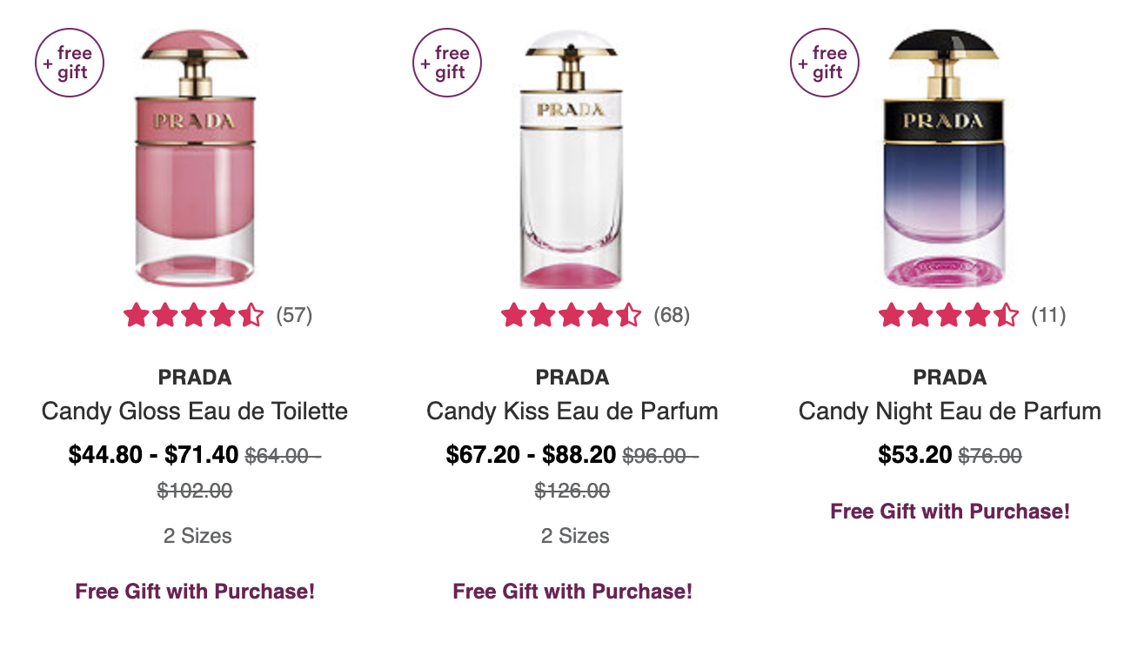Select Free Gift with Purchase under Candy Gloss
Screen dimensions: 1131x649
pos(195,592)
